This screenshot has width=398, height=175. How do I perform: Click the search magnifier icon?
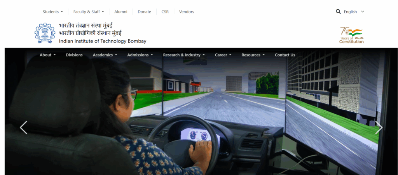coord(338,12)
